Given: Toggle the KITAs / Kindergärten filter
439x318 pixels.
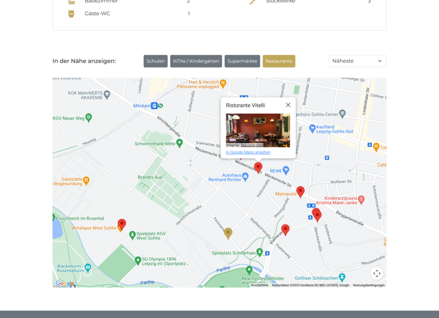Looking at the screenshot, I should pos(196,61).
